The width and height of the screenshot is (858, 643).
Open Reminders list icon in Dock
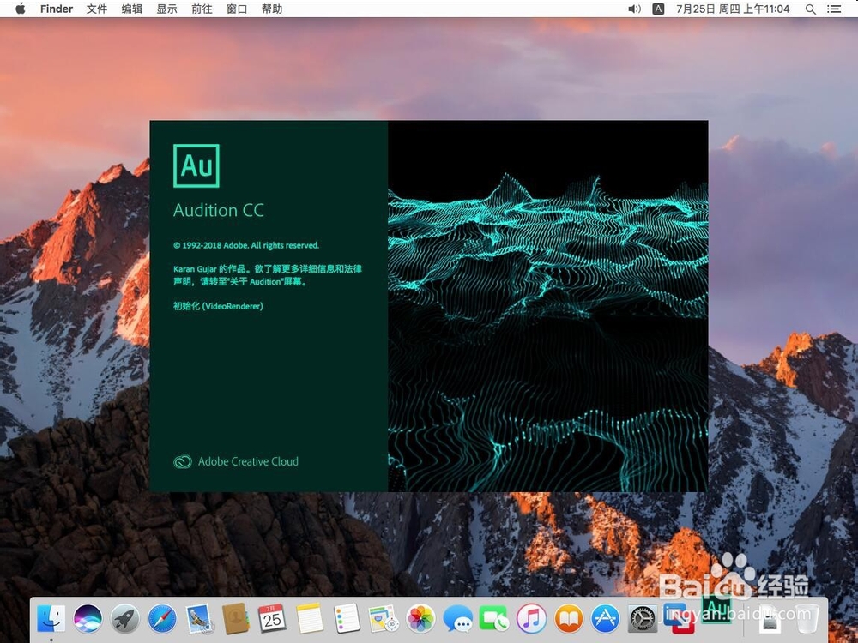tap(347, 619)
